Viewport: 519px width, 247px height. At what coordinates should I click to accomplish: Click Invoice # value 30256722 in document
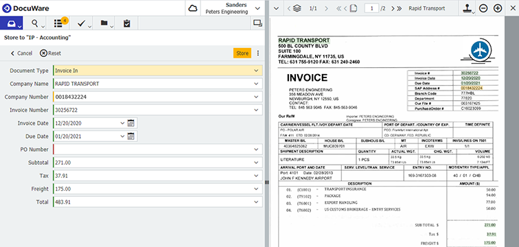point(470,73)
